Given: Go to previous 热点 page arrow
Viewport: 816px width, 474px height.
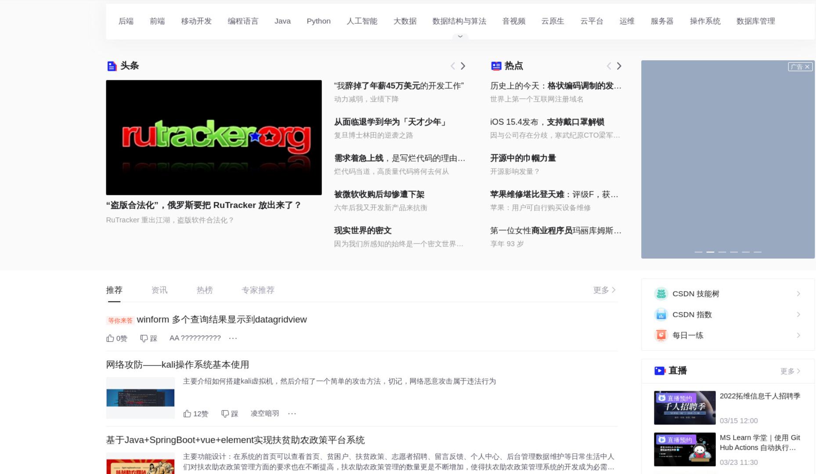Looking at the screenshot, I should coord(609,66).
